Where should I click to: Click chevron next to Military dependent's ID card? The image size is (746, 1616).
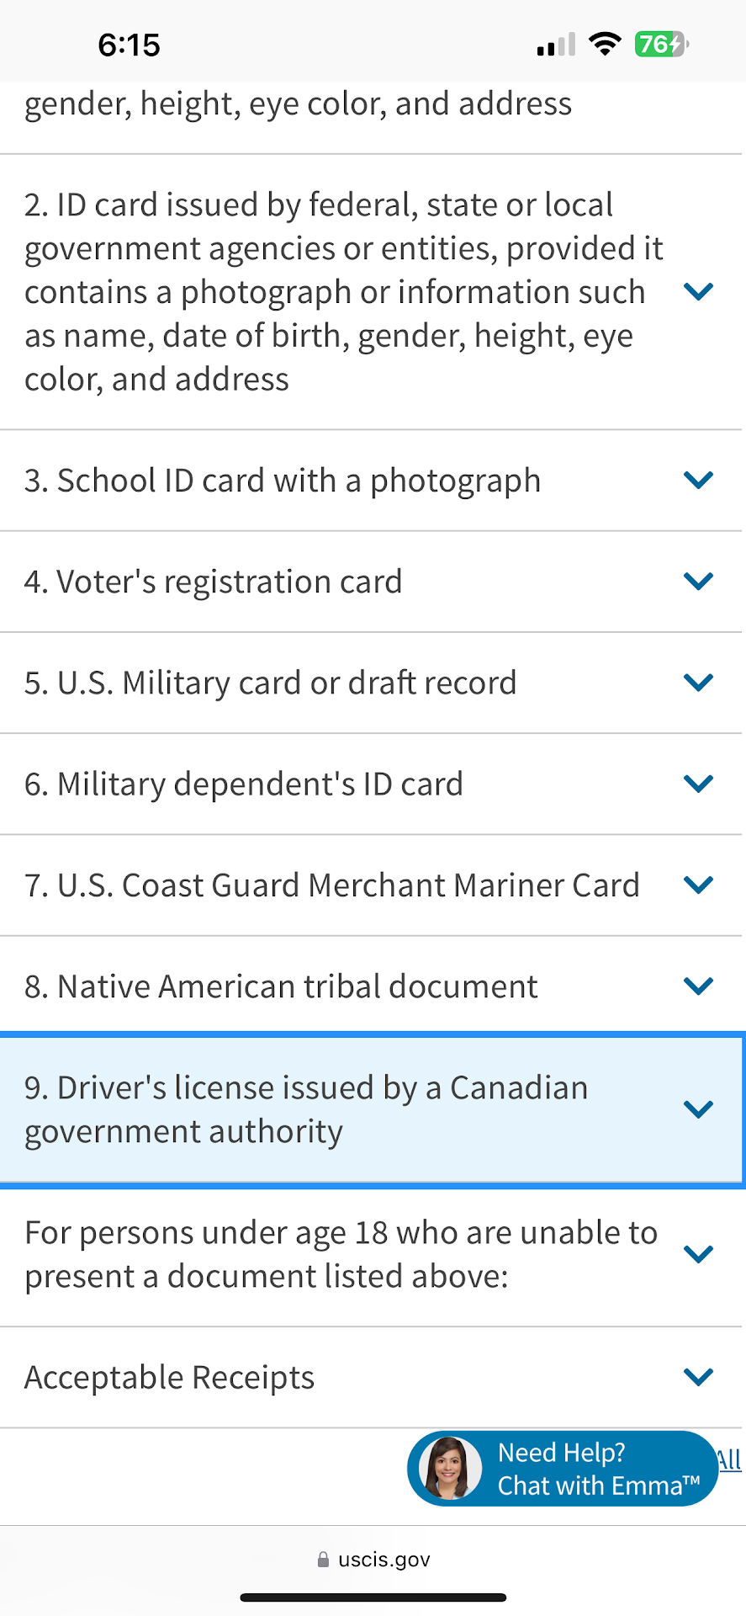point(698,784)
